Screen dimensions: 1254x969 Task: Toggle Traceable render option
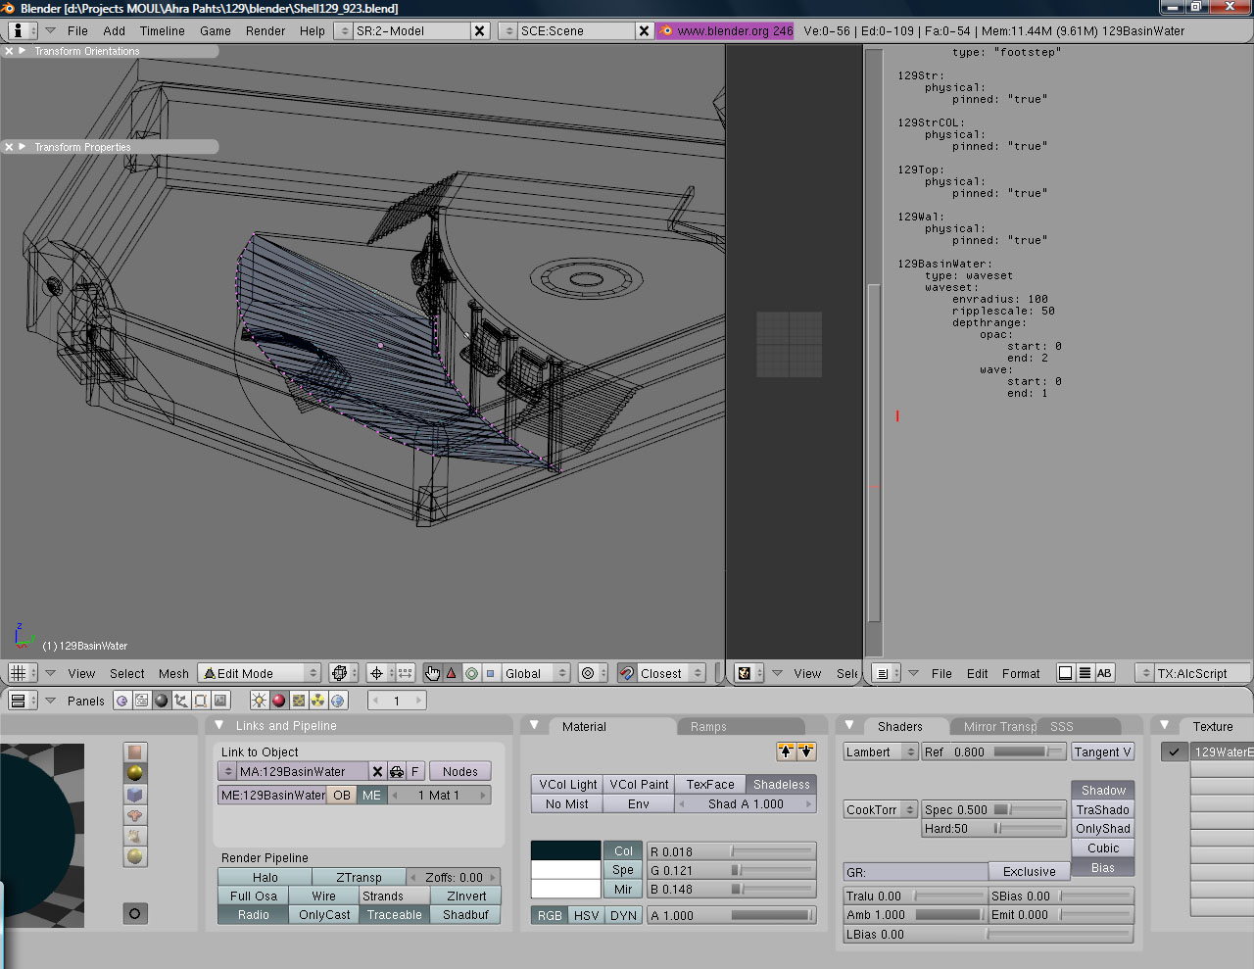tap(394, 915)
